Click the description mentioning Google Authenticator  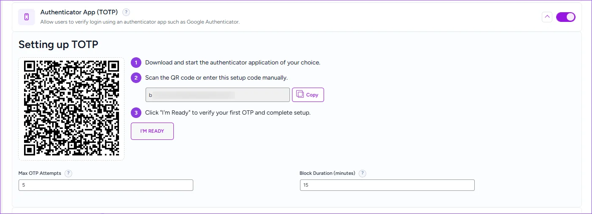[x=140, y=22]
